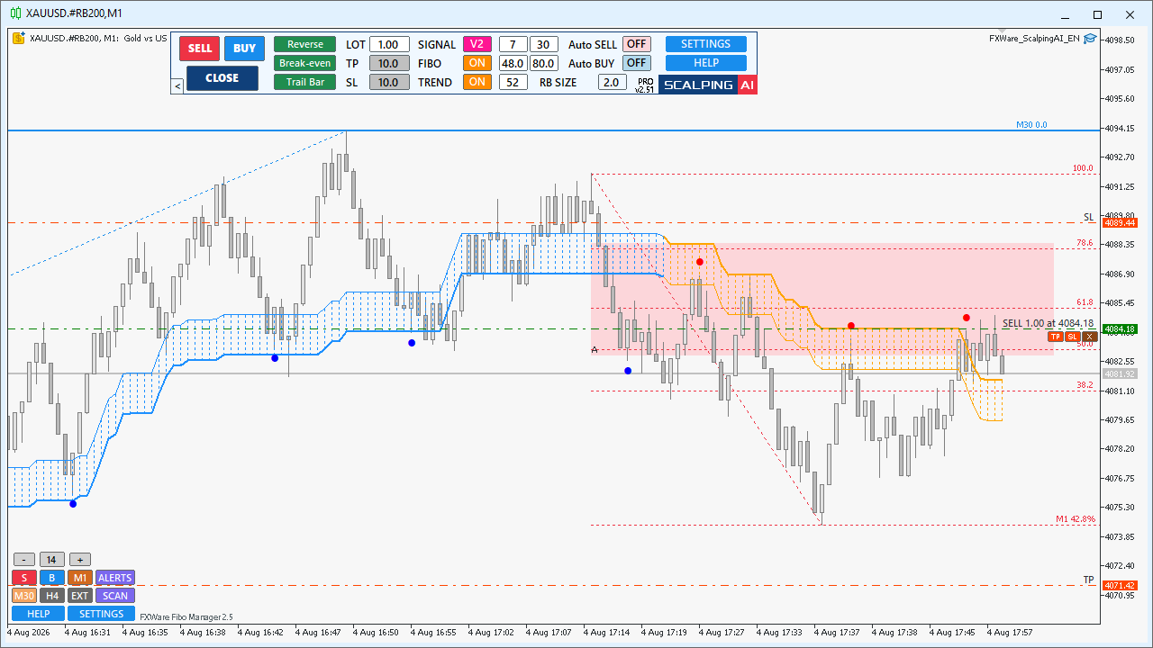Toggle Auto BUY OFF switch
The width and height of the screenshot is (1153, 648).
[x=637, y=63]
